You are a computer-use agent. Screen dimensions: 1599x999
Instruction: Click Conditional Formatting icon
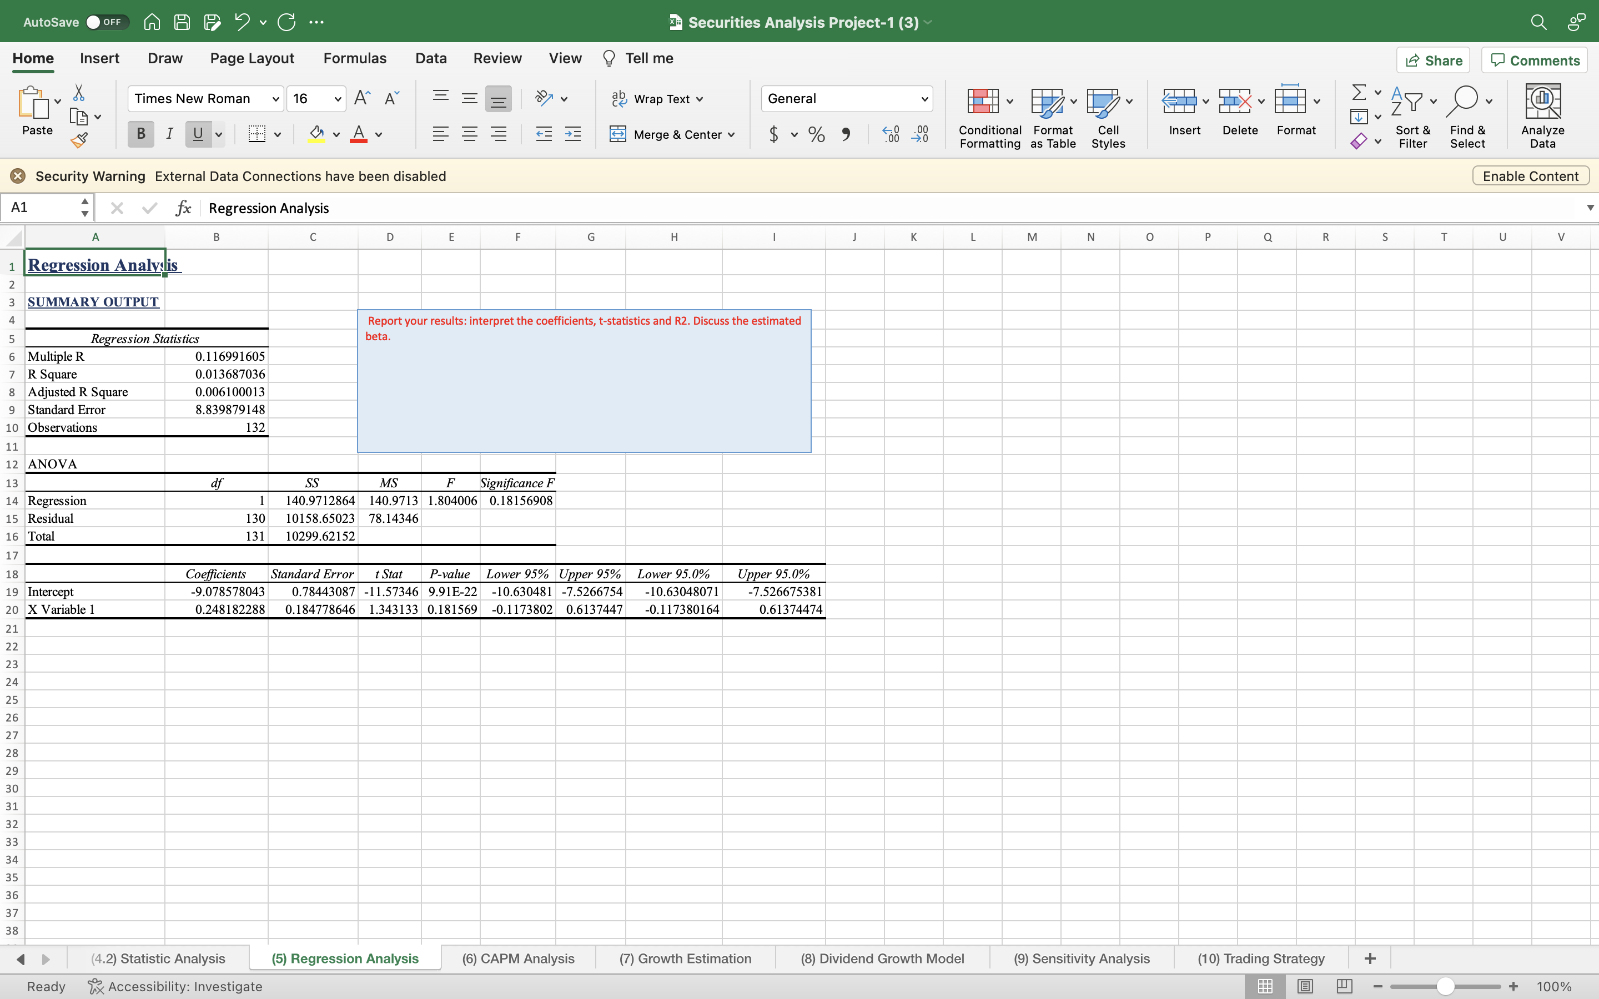pyautogui.click(x=983, y=101)
